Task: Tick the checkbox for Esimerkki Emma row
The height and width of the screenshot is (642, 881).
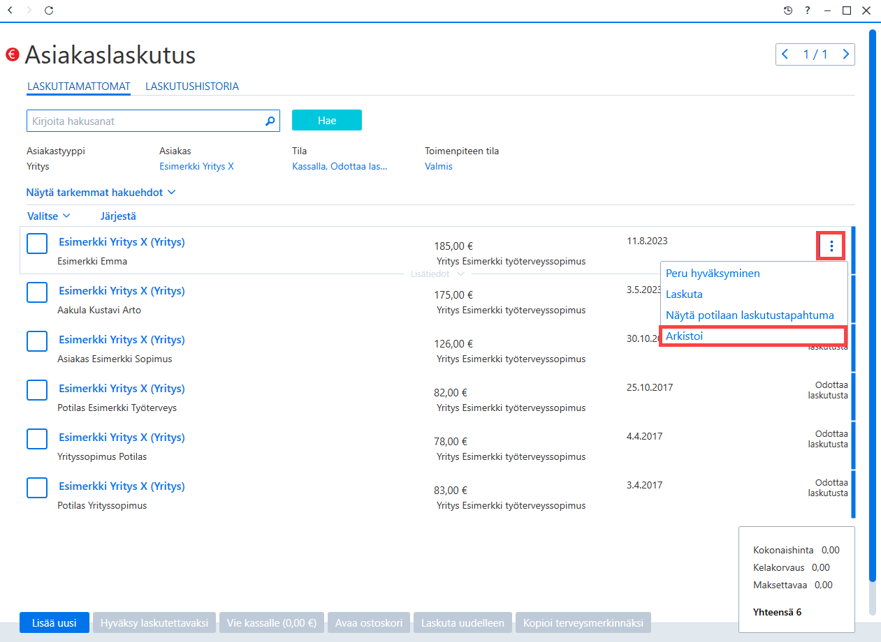Action: 37,244
